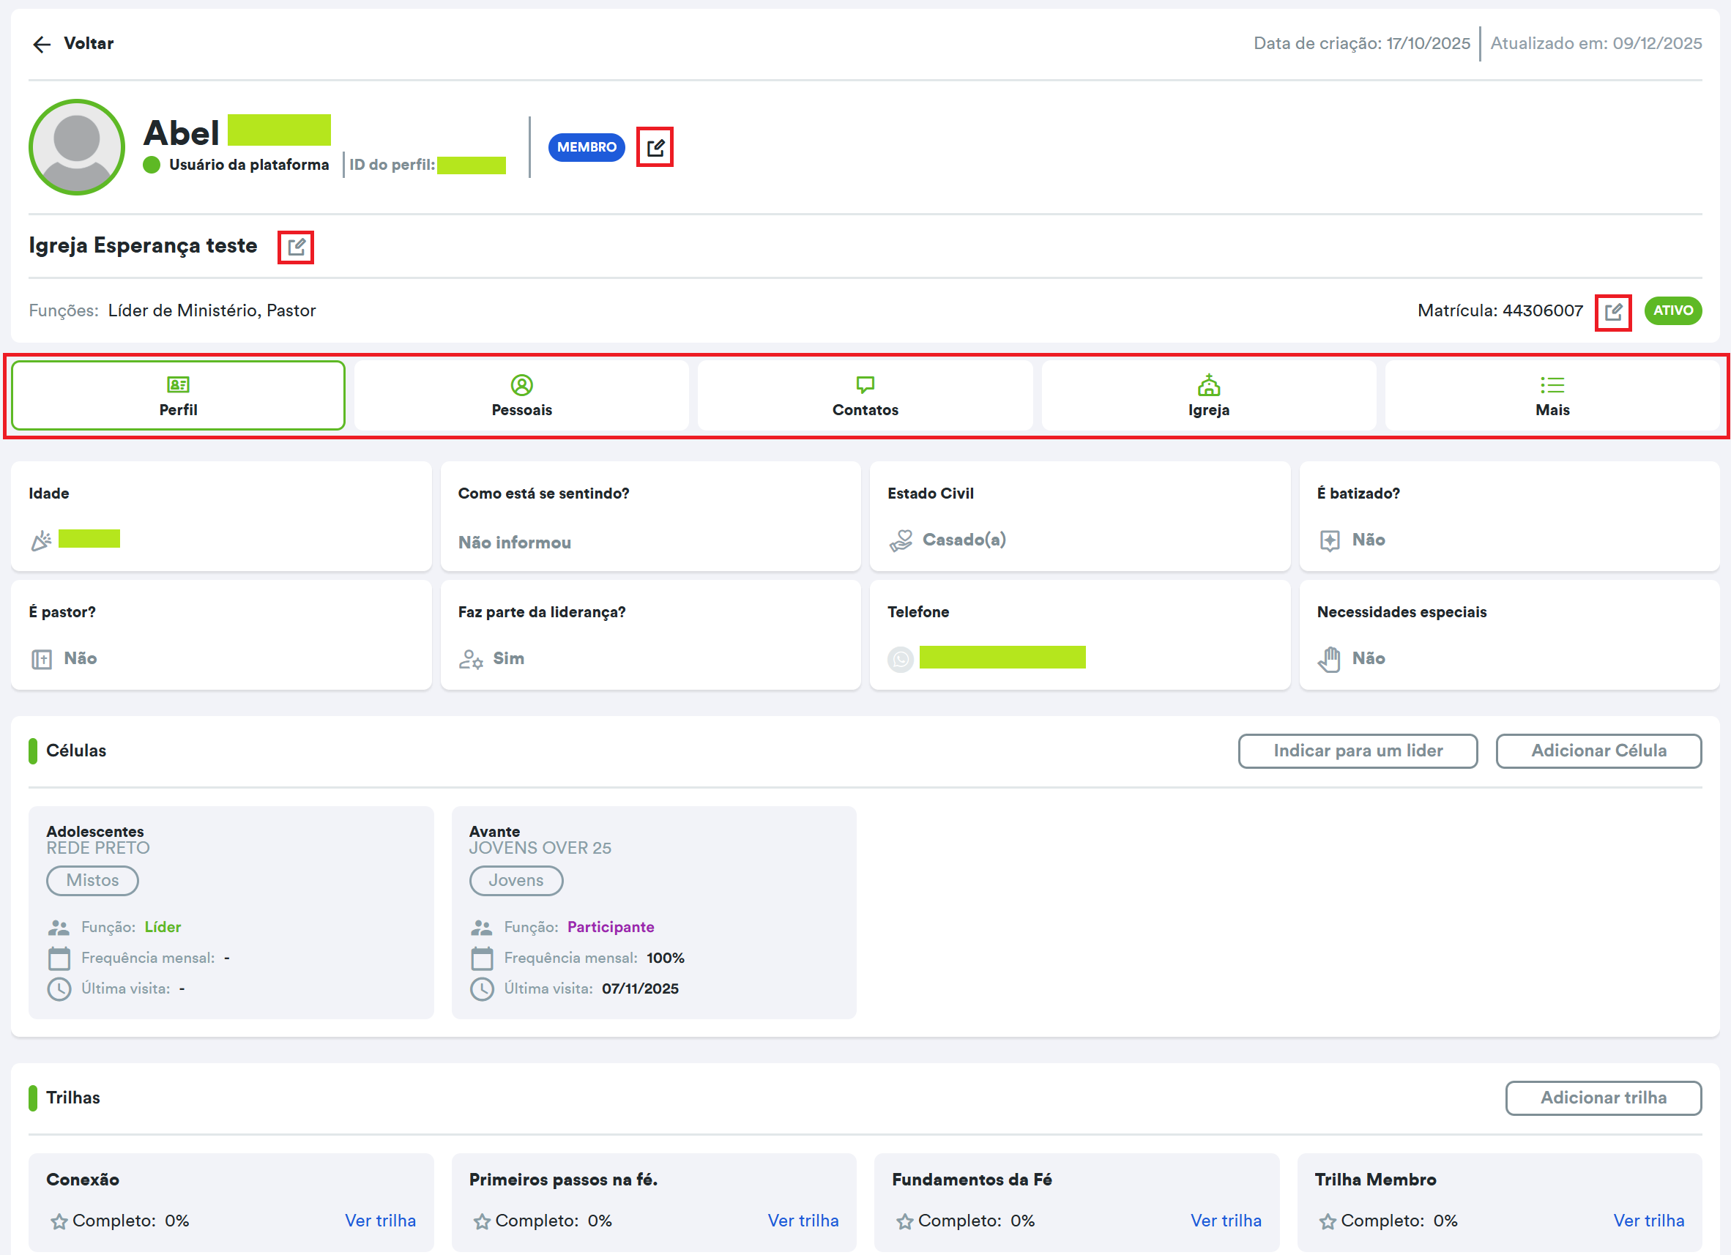The width and height of the screenshot is (1731, 1255).
Task: Click edit icon beside Igreja Esperança teste
Action: tap(296, 247)
